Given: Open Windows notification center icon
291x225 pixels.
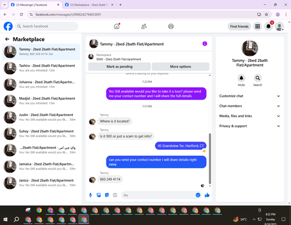Looking at the screenshot, I should click(x=283, y=219).
